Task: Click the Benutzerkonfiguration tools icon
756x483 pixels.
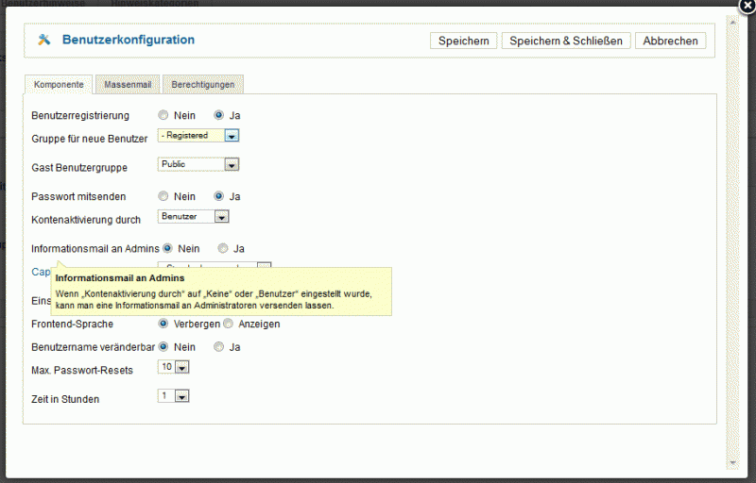Action: tap(43, 40)
